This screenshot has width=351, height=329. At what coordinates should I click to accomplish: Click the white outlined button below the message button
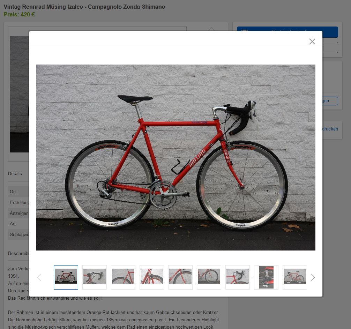(x=330, y=47)
